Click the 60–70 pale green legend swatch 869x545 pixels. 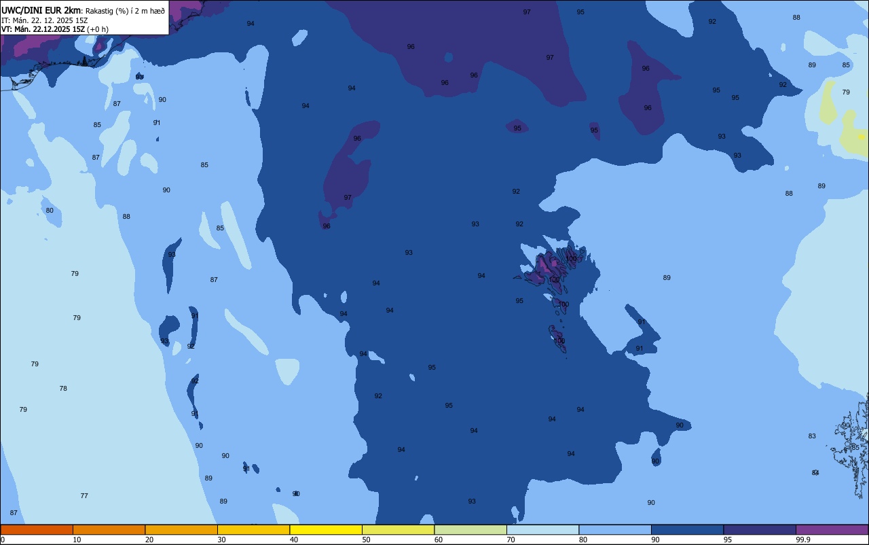[470, 529]
